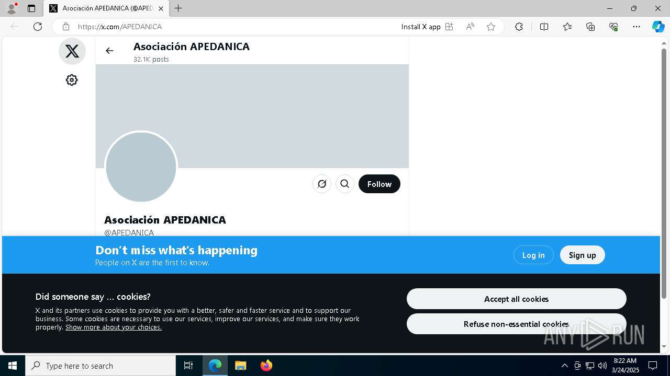Open browser Extensions icon
Screen dimensions: 670x376
pos(519,27)
